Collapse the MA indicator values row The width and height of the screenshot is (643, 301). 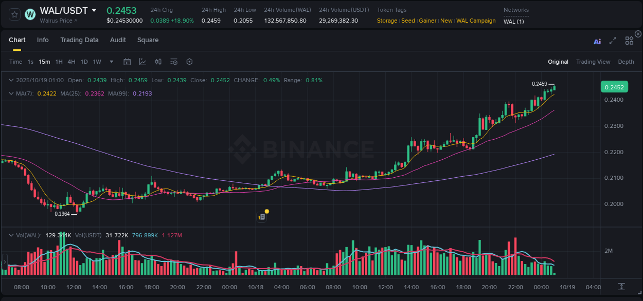(x=11, y=94)
